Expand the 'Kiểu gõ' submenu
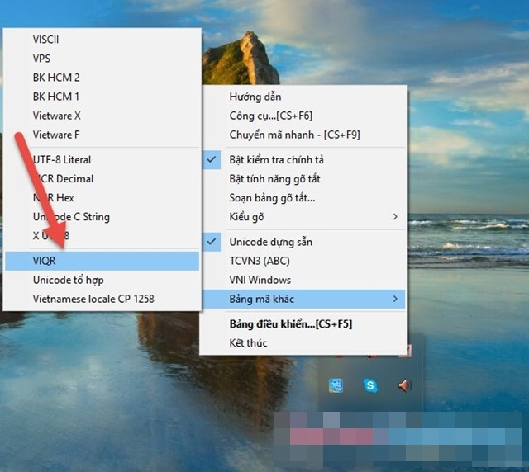 pyautogui.click(x=246, y=216)
